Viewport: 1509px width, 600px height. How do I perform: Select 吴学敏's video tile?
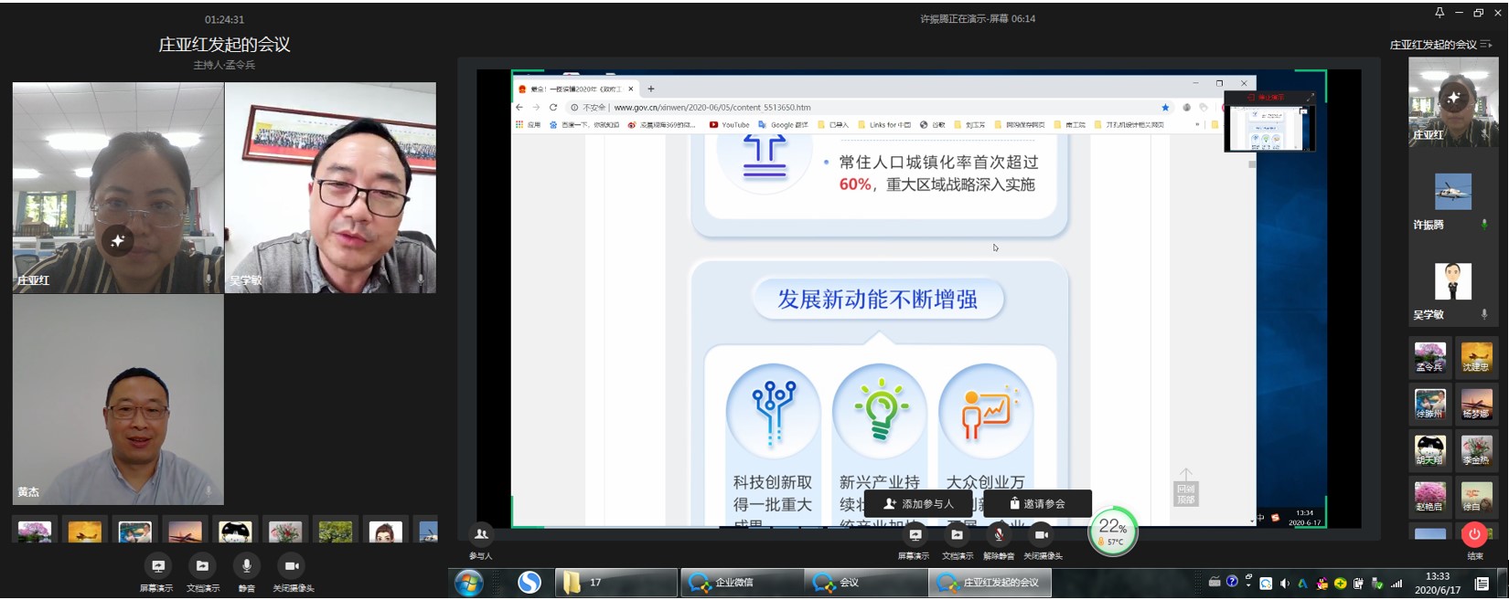tap(330, 188)
